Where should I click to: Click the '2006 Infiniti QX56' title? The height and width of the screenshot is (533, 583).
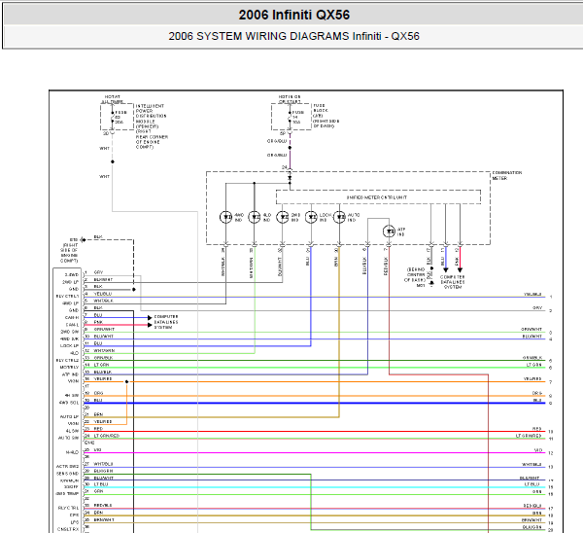coord(294,15)
